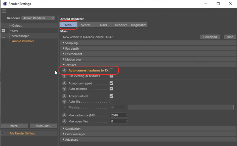Enable Auto-convert textures to TX checkbox
237x146 pixels.
[x=111, y=70]
